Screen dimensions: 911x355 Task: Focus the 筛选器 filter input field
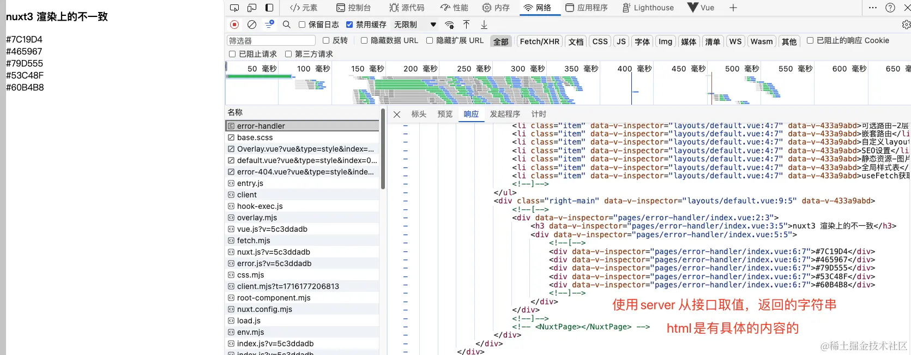tap(271, 40)
